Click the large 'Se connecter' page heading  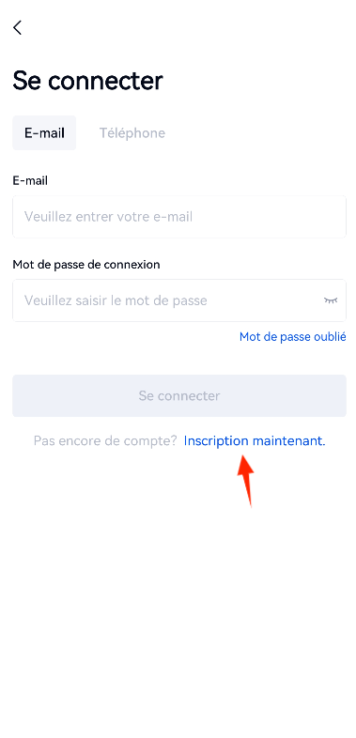click(x=87, y=81)
